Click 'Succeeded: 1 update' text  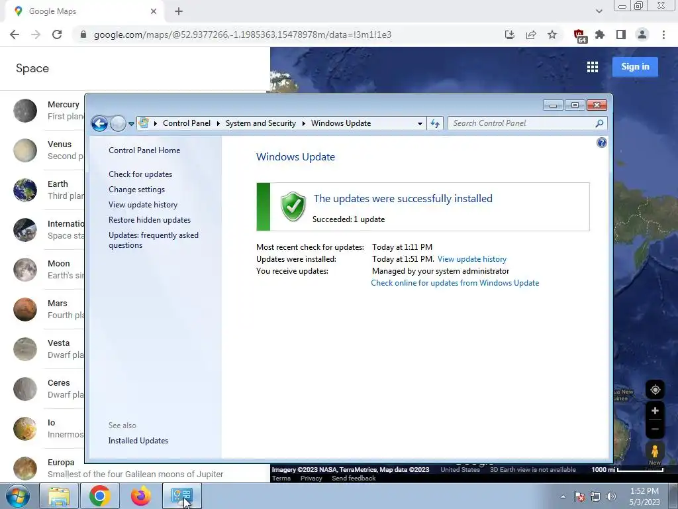[348, 219]
